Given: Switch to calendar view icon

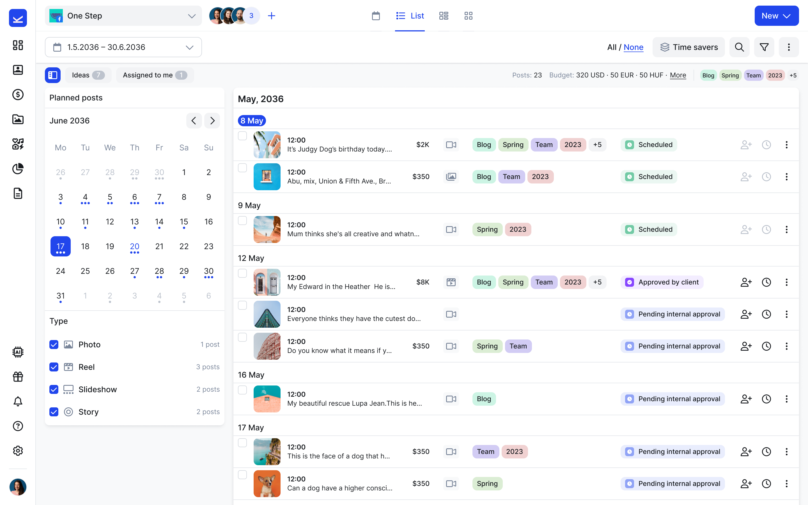Looking at the screenshot, I should coord(376,16).
